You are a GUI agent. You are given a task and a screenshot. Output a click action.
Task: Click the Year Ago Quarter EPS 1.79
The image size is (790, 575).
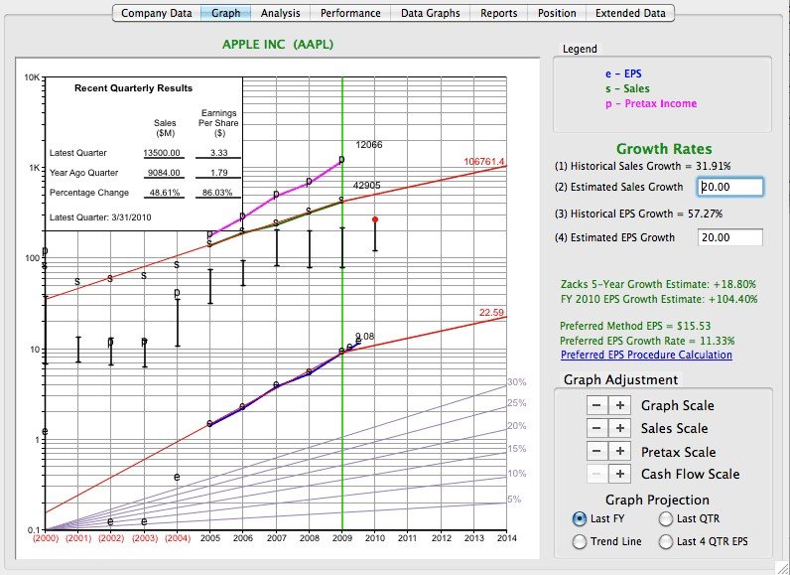(218, 173)
